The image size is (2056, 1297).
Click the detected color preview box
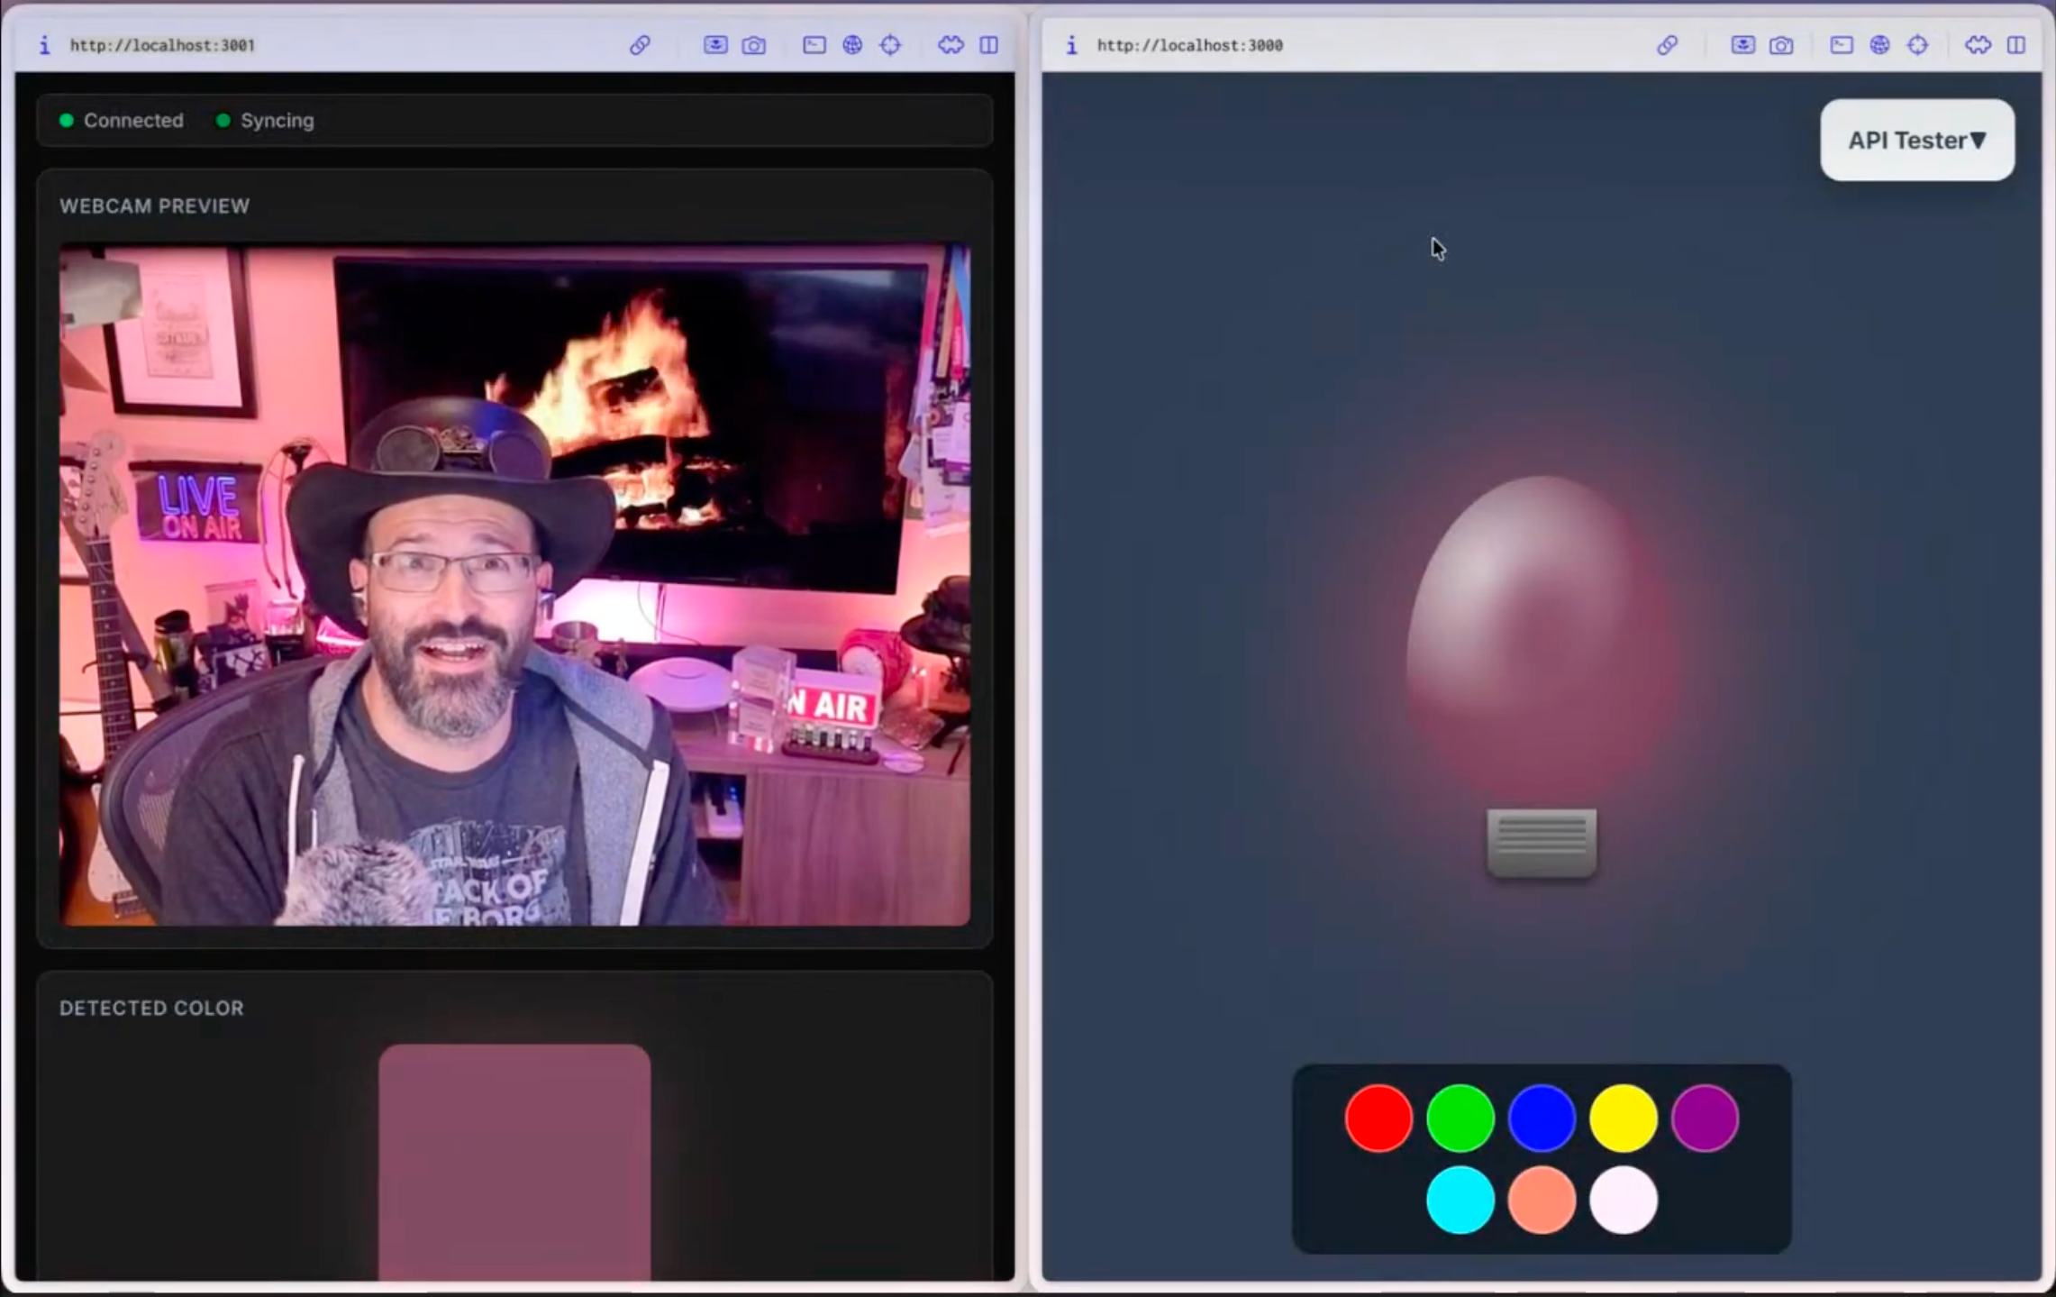514,1163
